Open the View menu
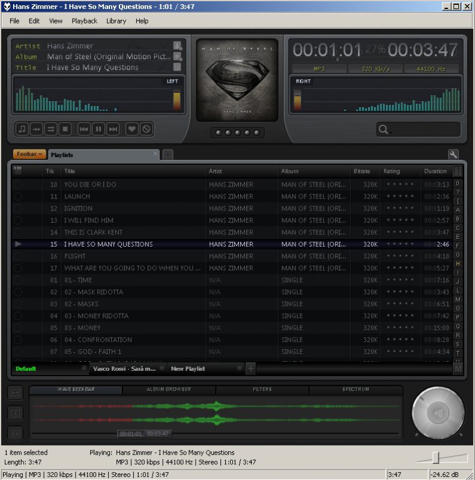Image resolution: width=475 pixels, height=480 pixels. [55, 21]
